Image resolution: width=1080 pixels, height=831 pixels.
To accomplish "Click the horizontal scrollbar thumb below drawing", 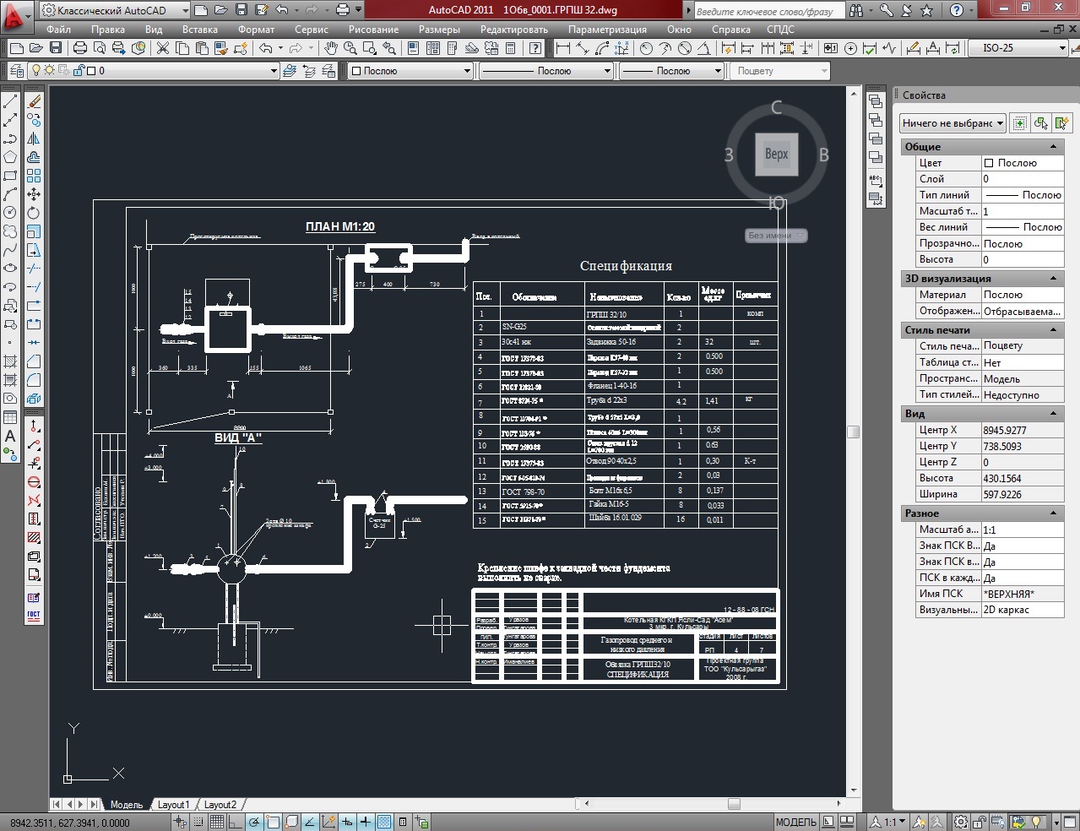I will (734, 804).
